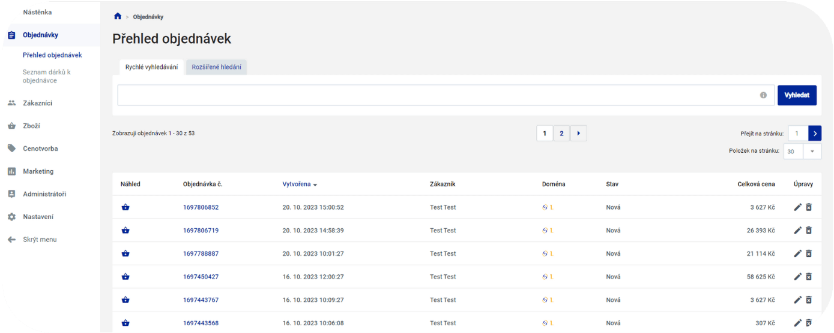The width and height of the screenshot is (834, 333).
Task: Delete order 1697443767 with trash icon
Action: 809,300
